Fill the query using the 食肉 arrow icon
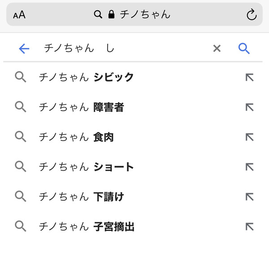 [249, 137]
